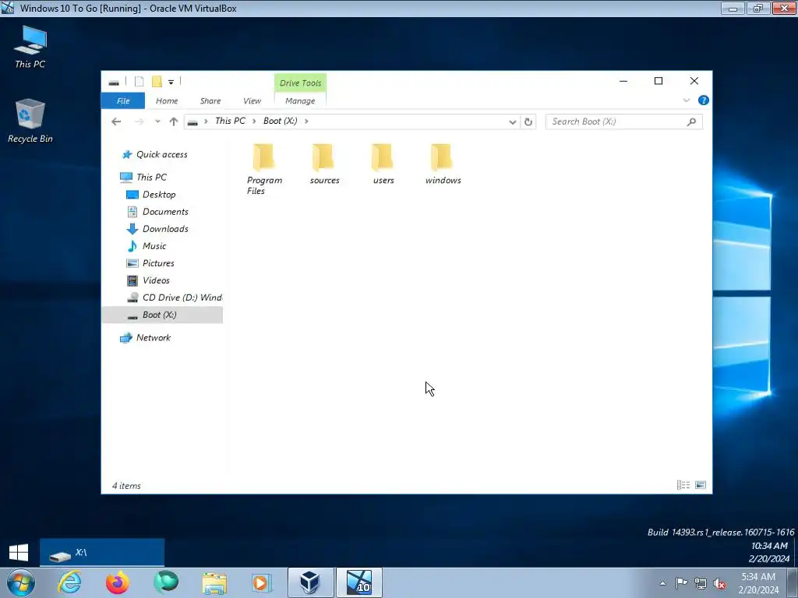
Task: Open host taskbar file explorer
Action: [214, 582]
